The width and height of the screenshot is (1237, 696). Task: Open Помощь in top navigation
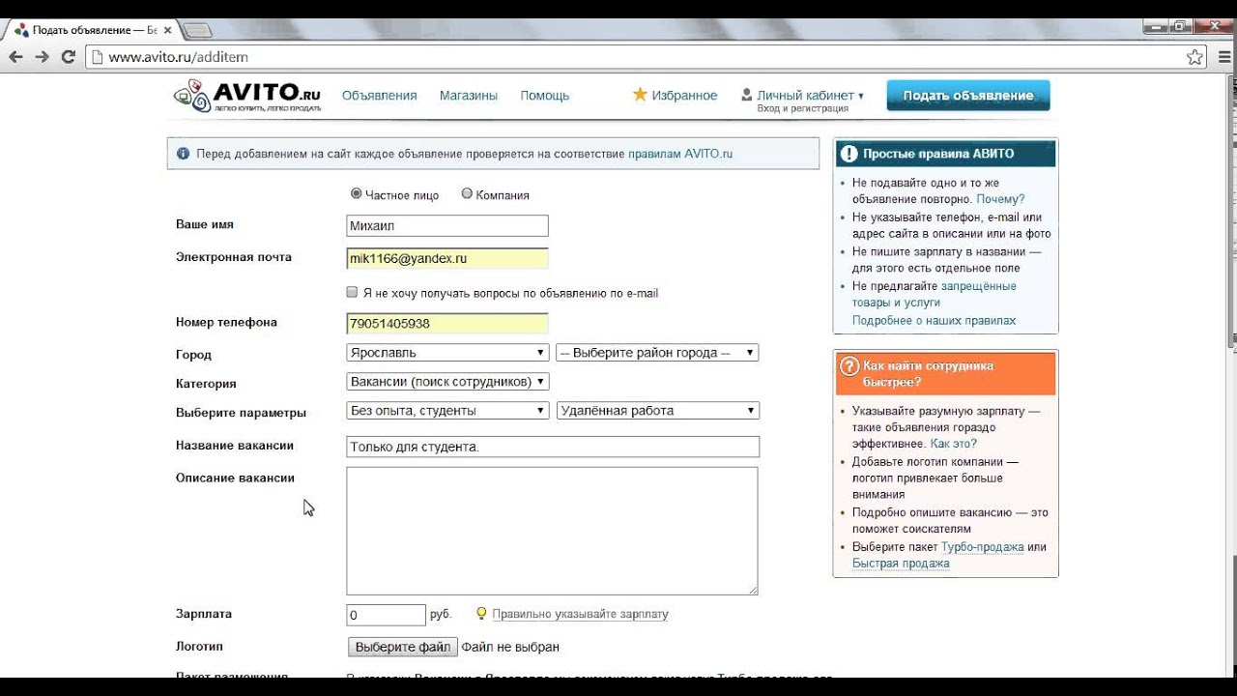click(x=545, y=96)
